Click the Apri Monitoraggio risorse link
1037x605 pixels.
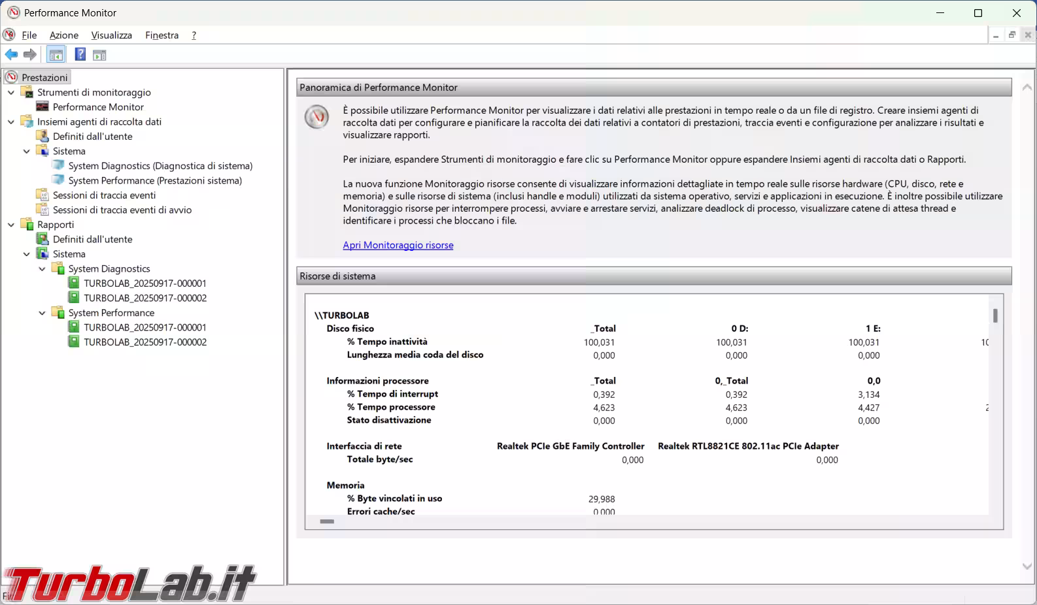tap(398, 245)
